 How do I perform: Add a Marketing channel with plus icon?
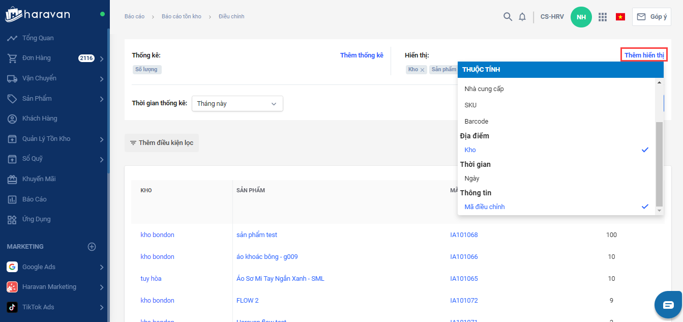[92, 247]
